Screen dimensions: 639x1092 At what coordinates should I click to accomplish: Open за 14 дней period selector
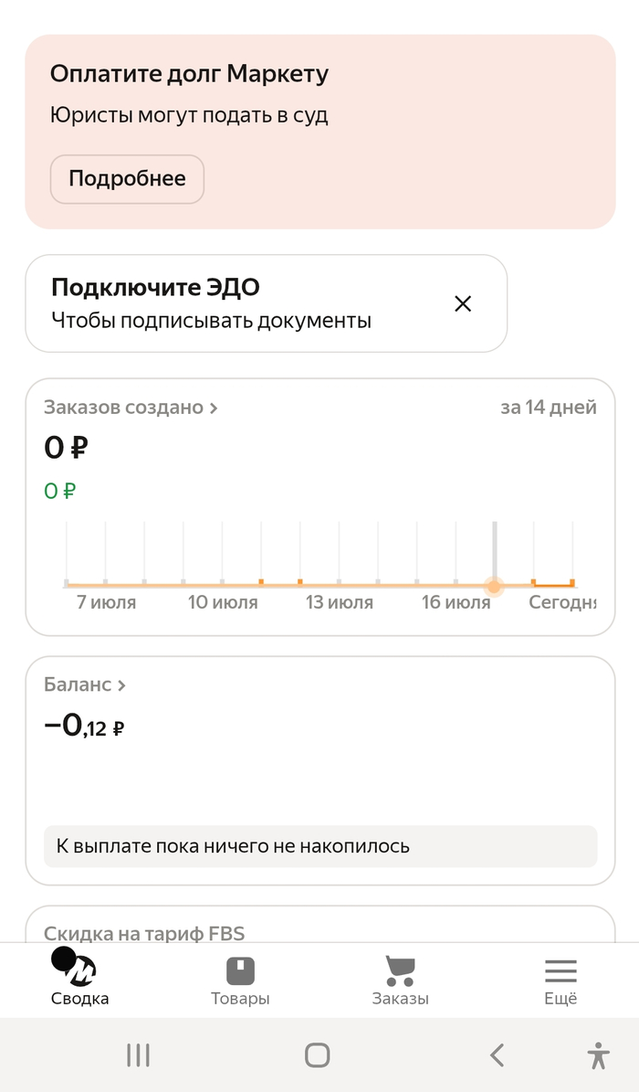(549, 408)
